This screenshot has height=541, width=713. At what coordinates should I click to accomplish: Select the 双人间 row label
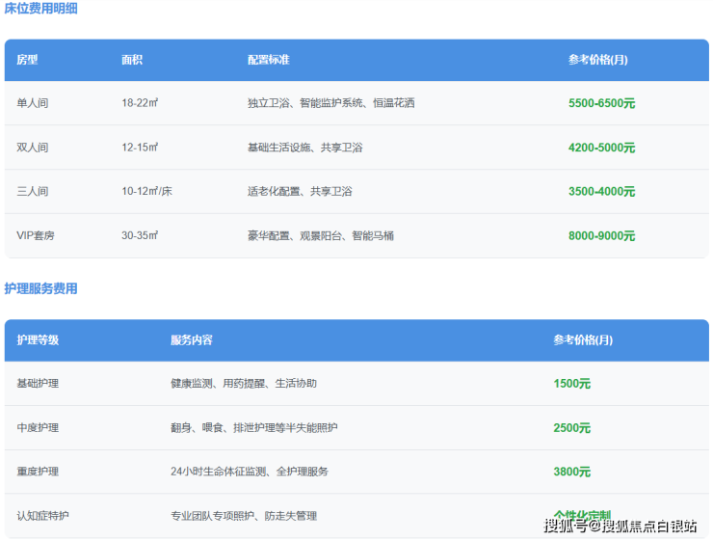tap(32, 148)
